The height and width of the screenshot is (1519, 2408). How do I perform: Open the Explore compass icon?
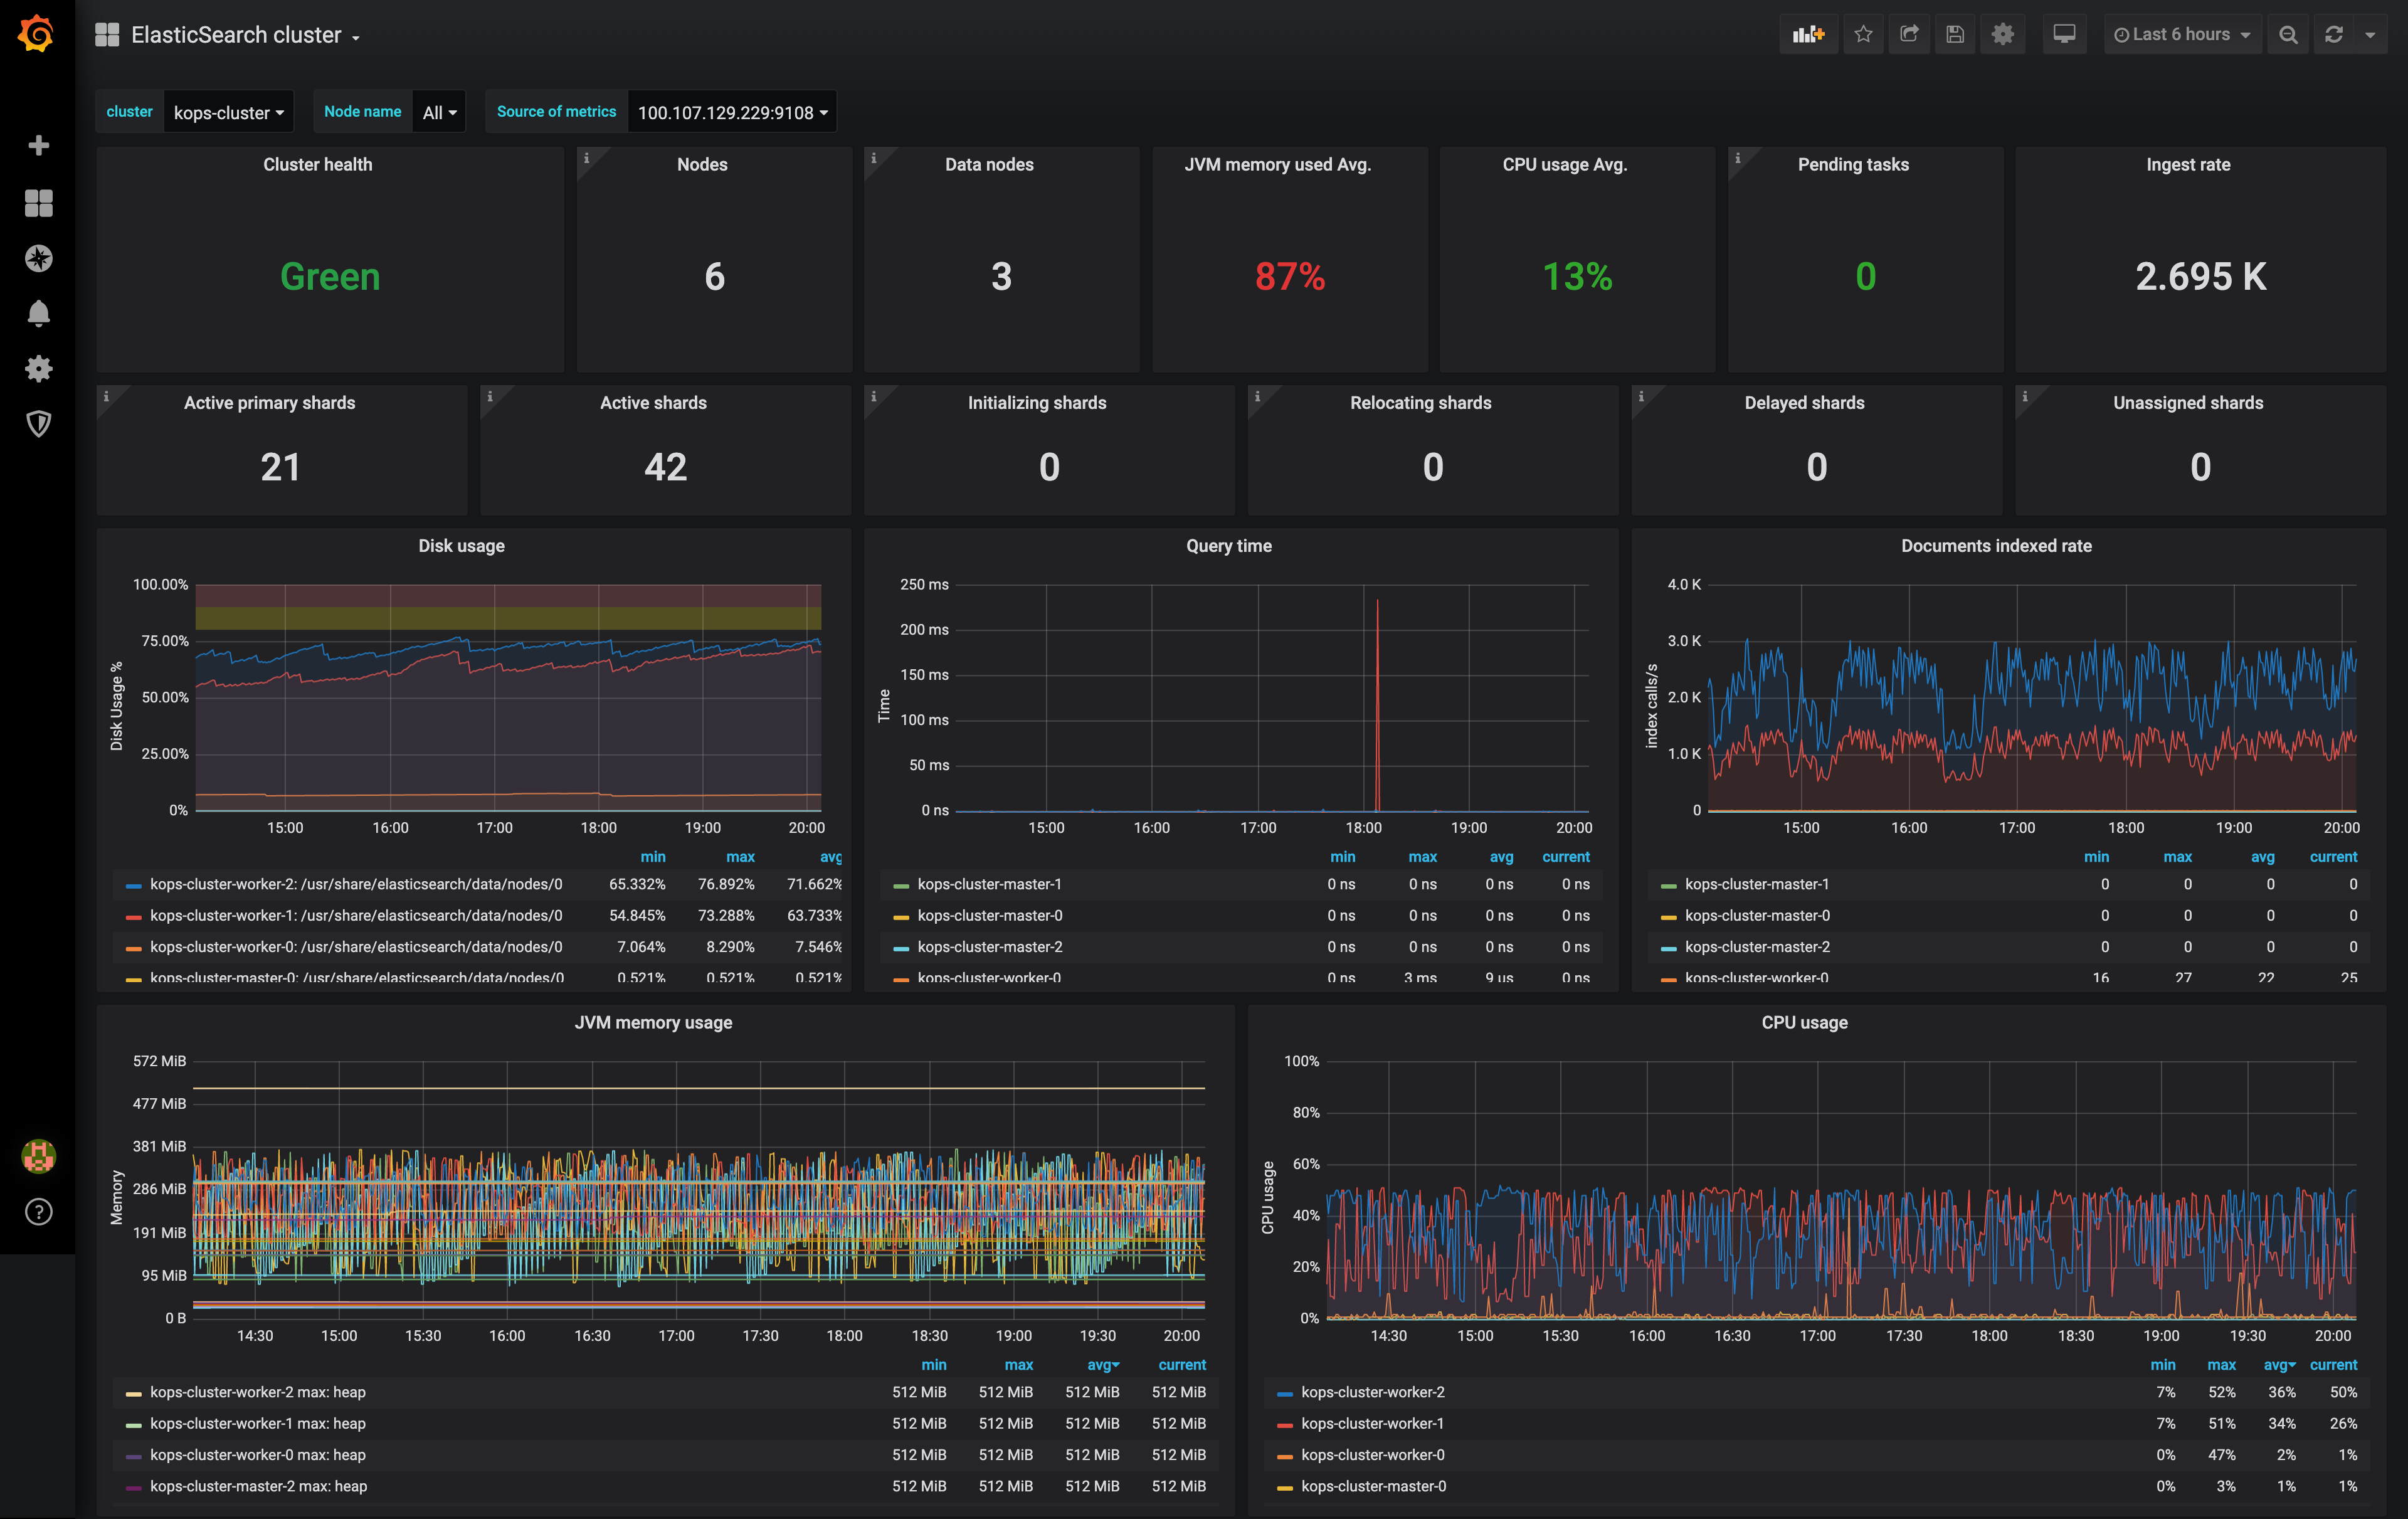[38, 258]
